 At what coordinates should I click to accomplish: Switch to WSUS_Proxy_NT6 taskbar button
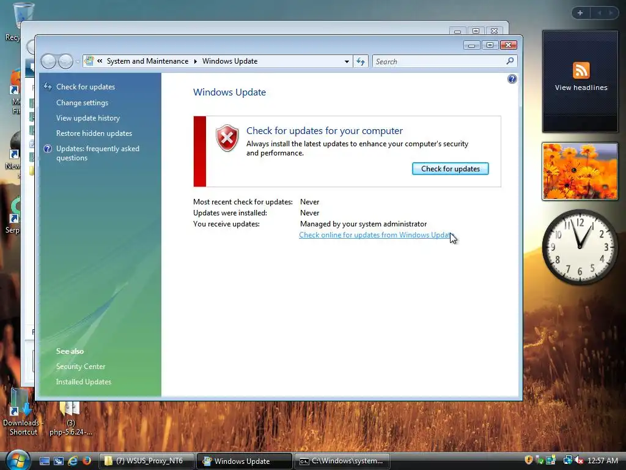[x=146, y=461]
